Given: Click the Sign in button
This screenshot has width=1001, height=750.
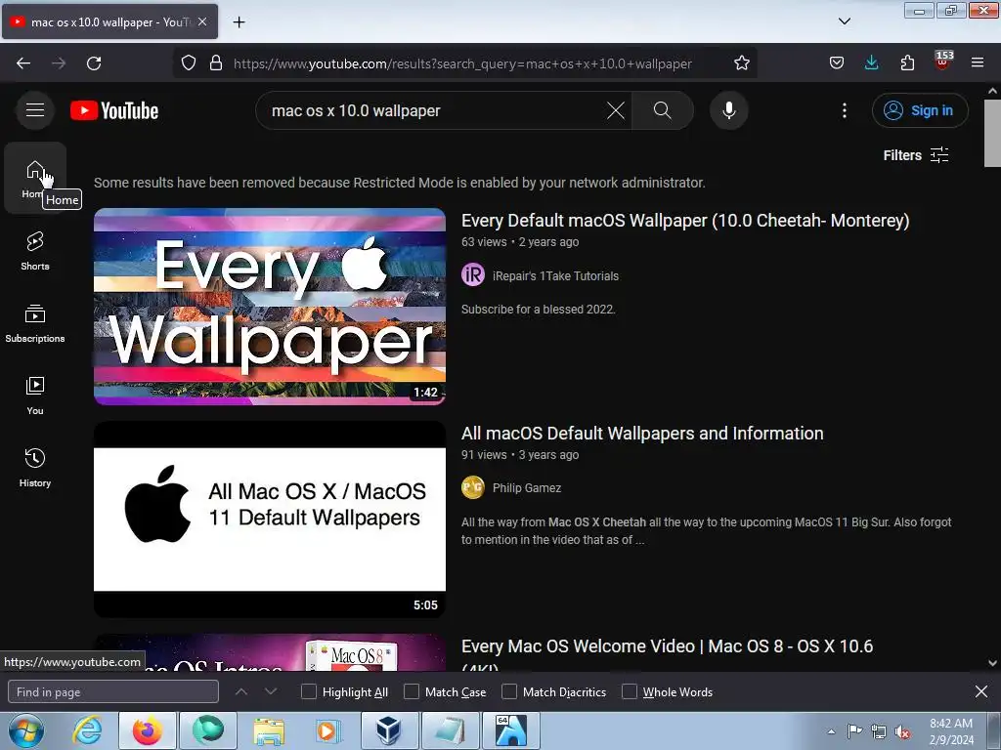Looking at the screenshot, I should (x=920, y=110).
